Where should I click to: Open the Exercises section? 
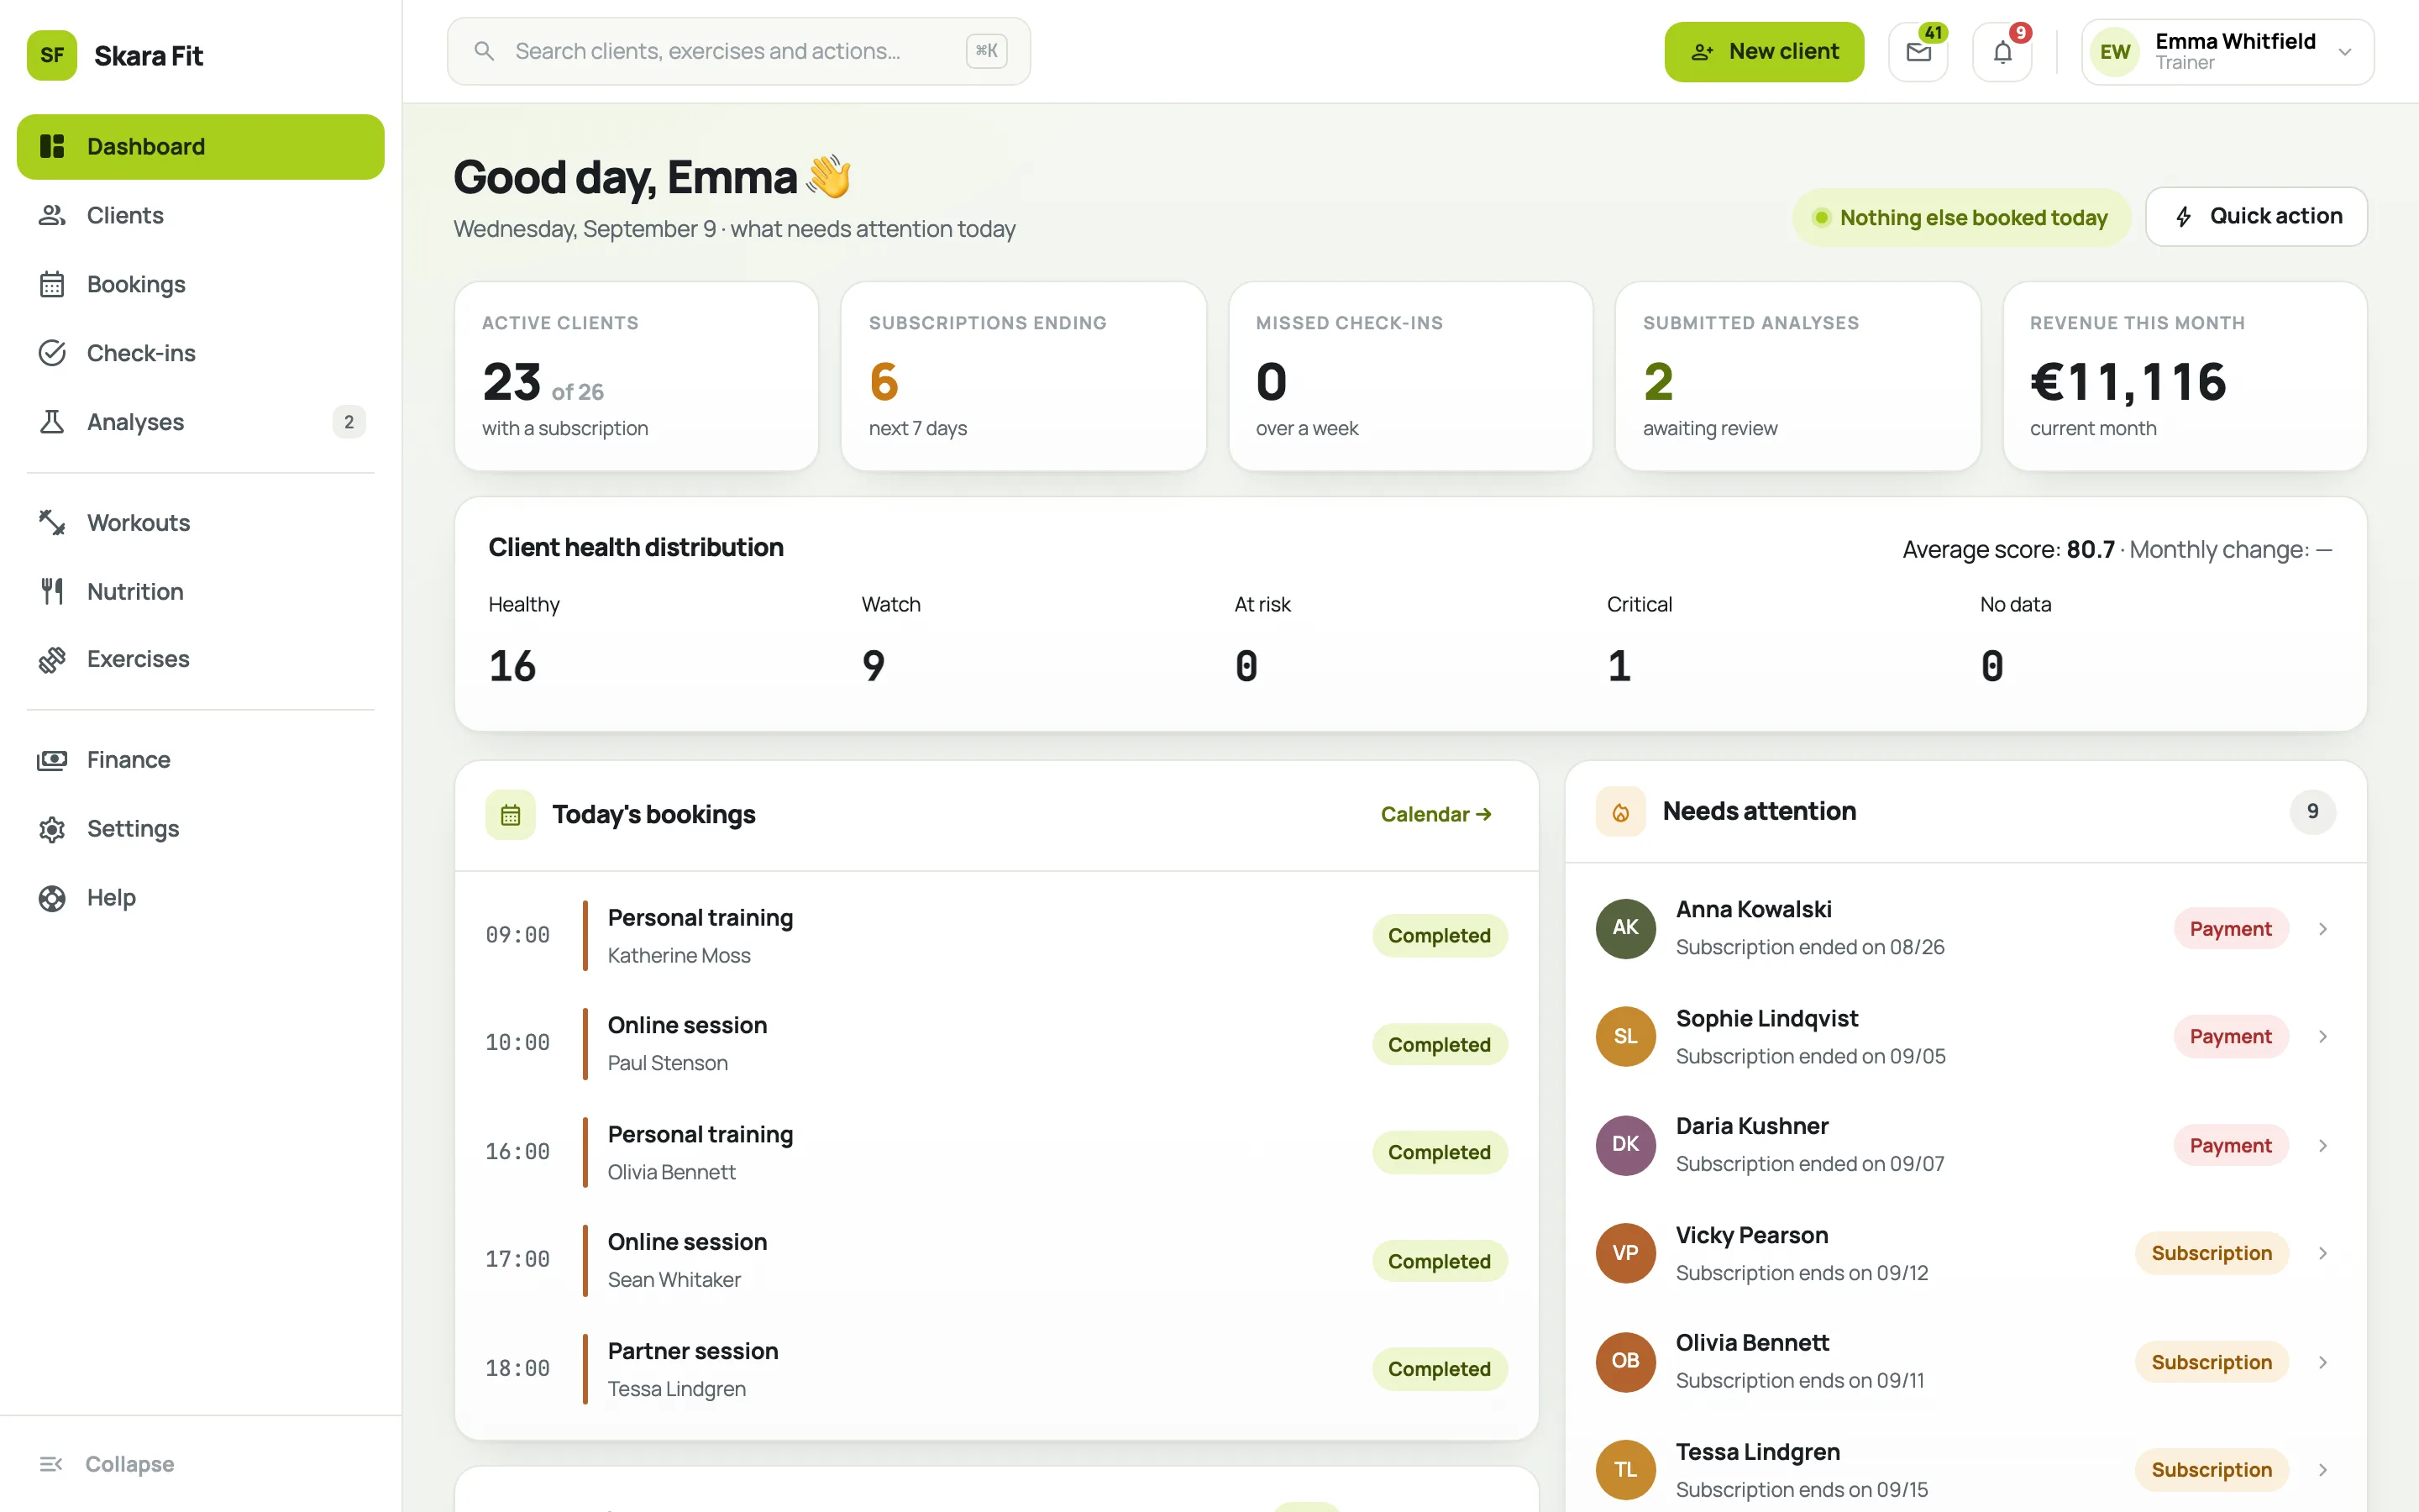pos(201,659)
